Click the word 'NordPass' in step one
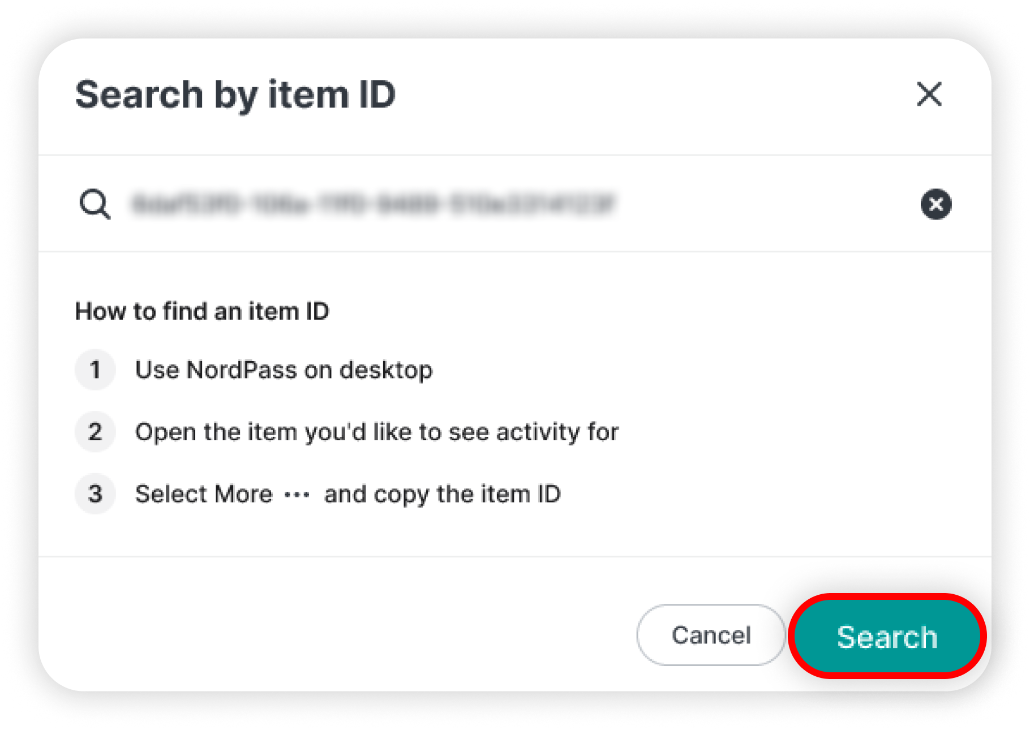Viewport: 1030px width, 730px height. [242, 370]
